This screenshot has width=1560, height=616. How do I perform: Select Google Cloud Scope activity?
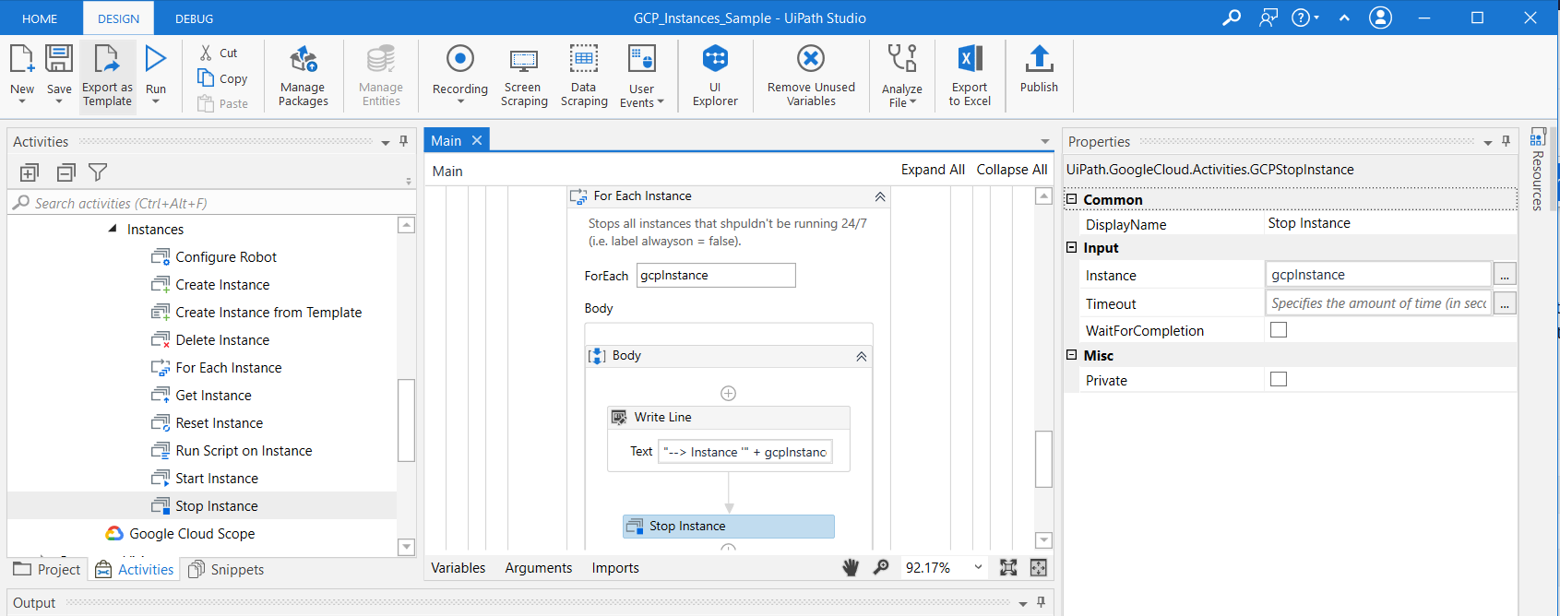point(192,534)
